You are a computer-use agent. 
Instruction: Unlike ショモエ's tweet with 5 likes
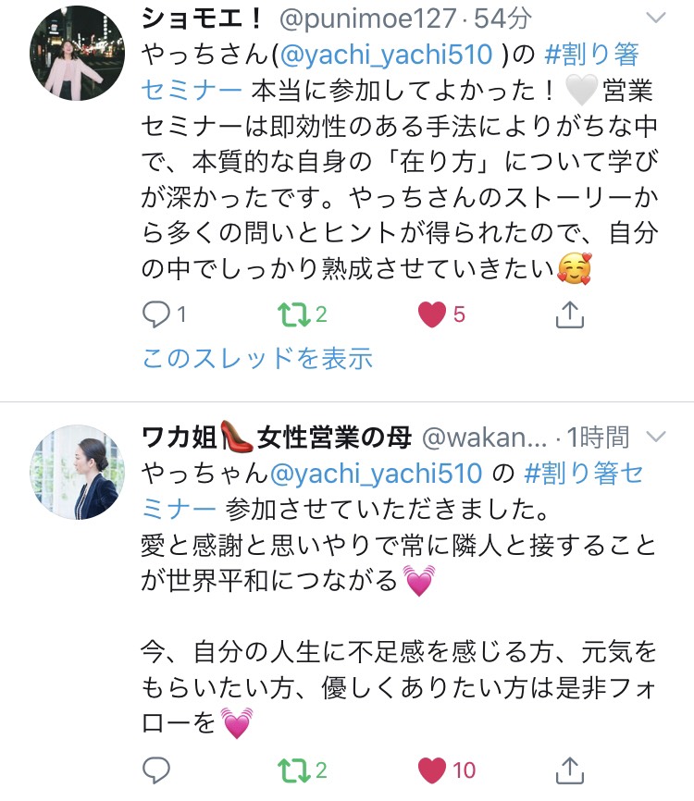(x=432, y=314)
